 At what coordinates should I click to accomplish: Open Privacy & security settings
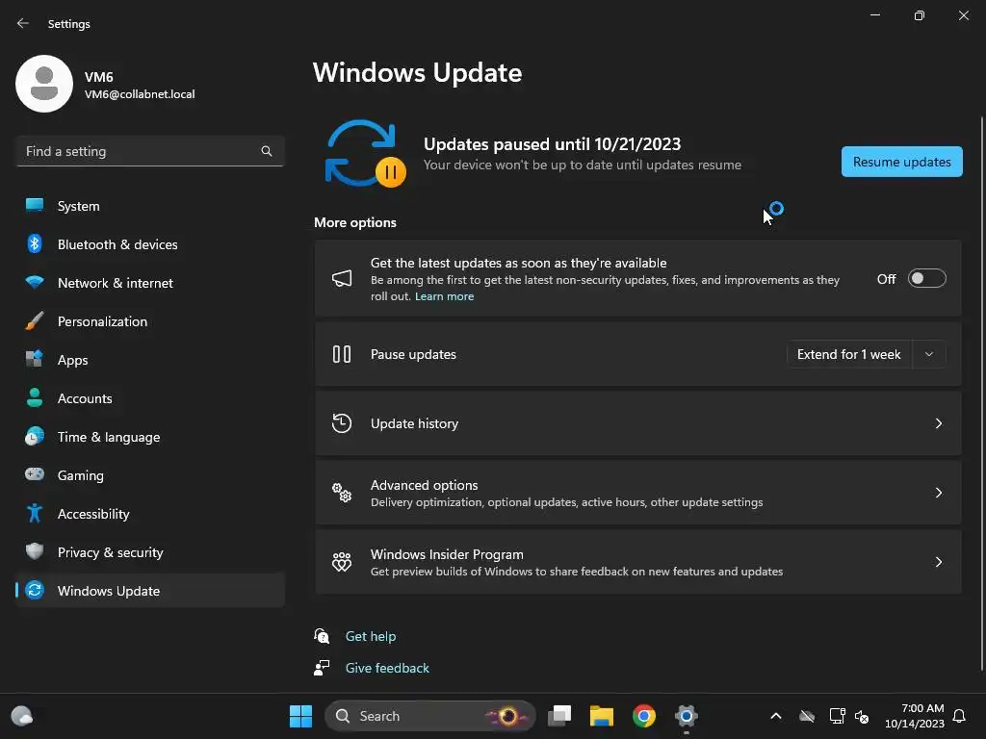150,551
